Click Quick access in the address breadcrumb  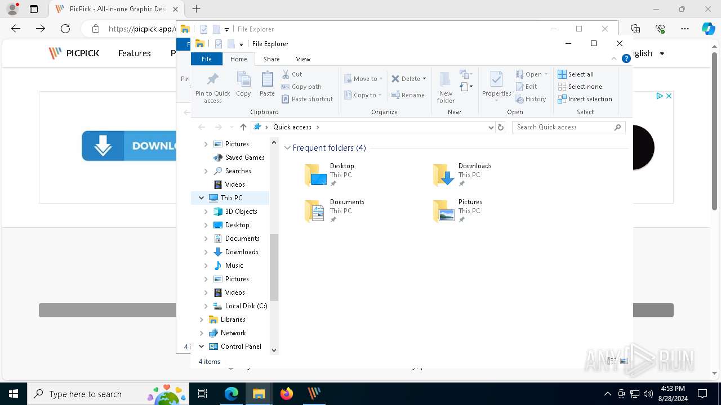tap(292, 127)
